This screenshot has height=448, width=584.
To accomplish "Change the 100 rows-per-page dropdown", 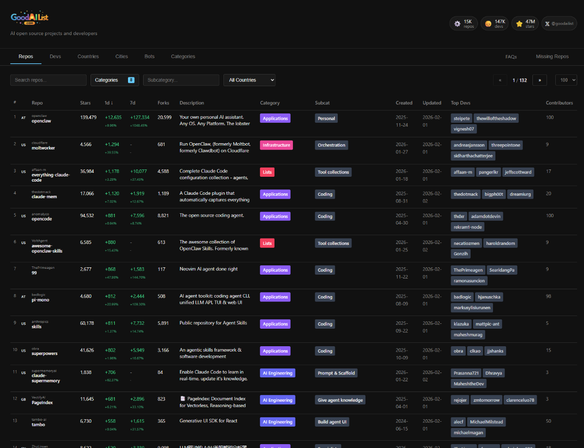I will pos(566,80).
